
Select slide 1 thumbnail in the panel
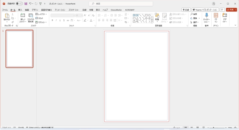[19, 49]
